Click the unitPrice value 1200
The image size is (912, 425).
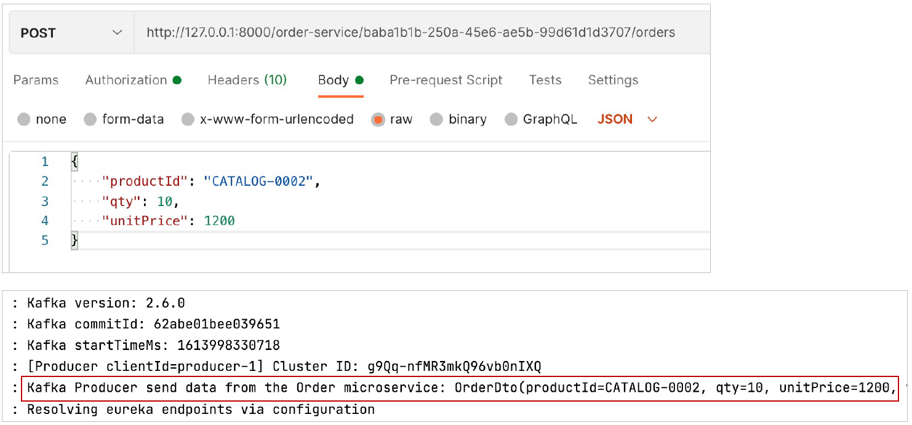click(x=220, y=221)
